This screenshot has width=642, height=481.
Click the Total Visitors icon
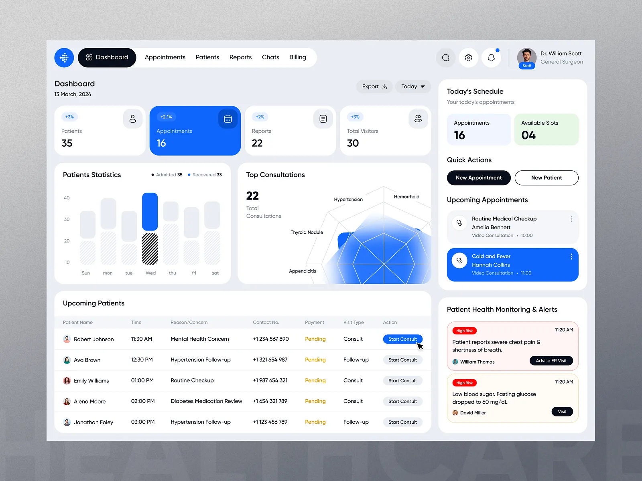pos(418,119)
